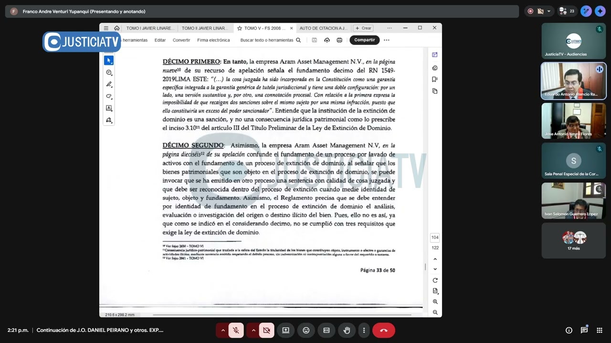Click the current page number 104 box
Viewport: 611px width, 343px height.
pos(435,237)
